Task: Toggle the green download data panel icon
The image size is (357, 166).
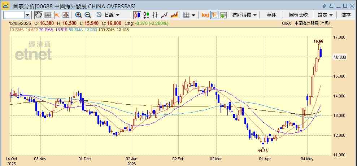Action: [x=223, y=15]
